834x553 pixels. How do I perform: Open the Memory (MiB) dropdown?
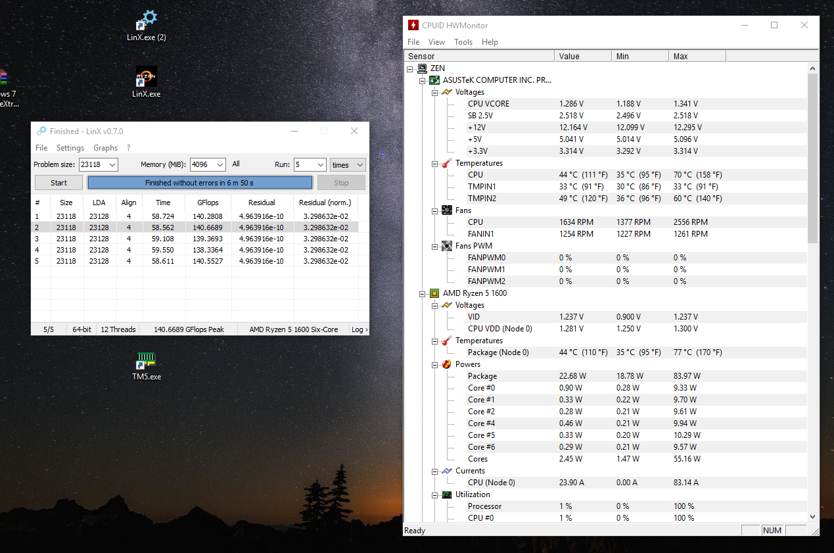[x=220, y=164]
